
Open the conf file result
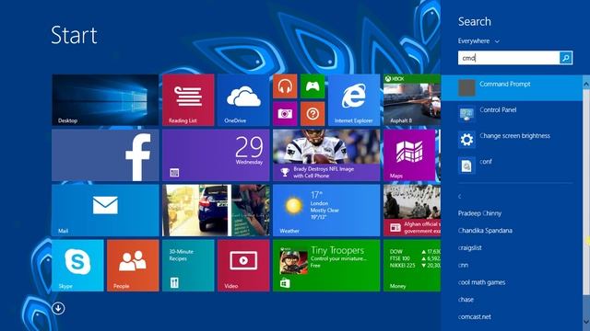coord(512,165)
